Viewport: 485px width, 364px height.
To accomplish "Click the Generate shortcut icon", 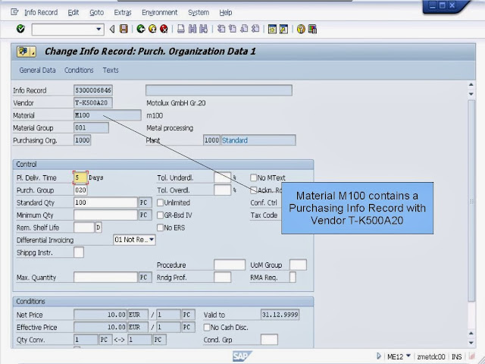I will [283, 29].
